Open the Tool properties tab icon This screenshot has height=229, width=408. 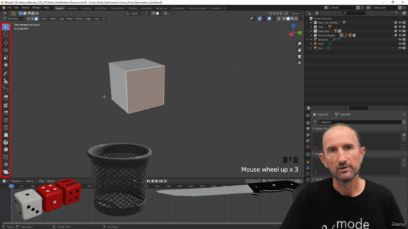[x=308, y=116]
